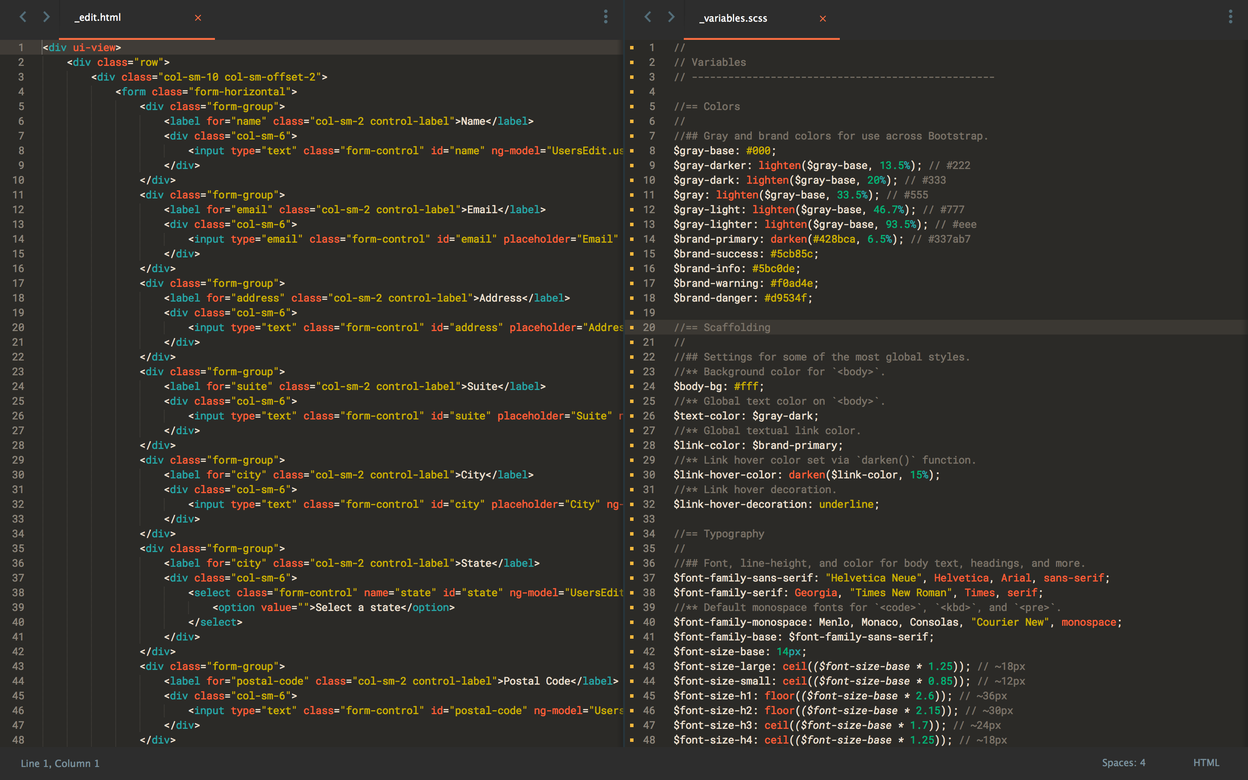Click 'State' label text on line 36

coord(476,563)
